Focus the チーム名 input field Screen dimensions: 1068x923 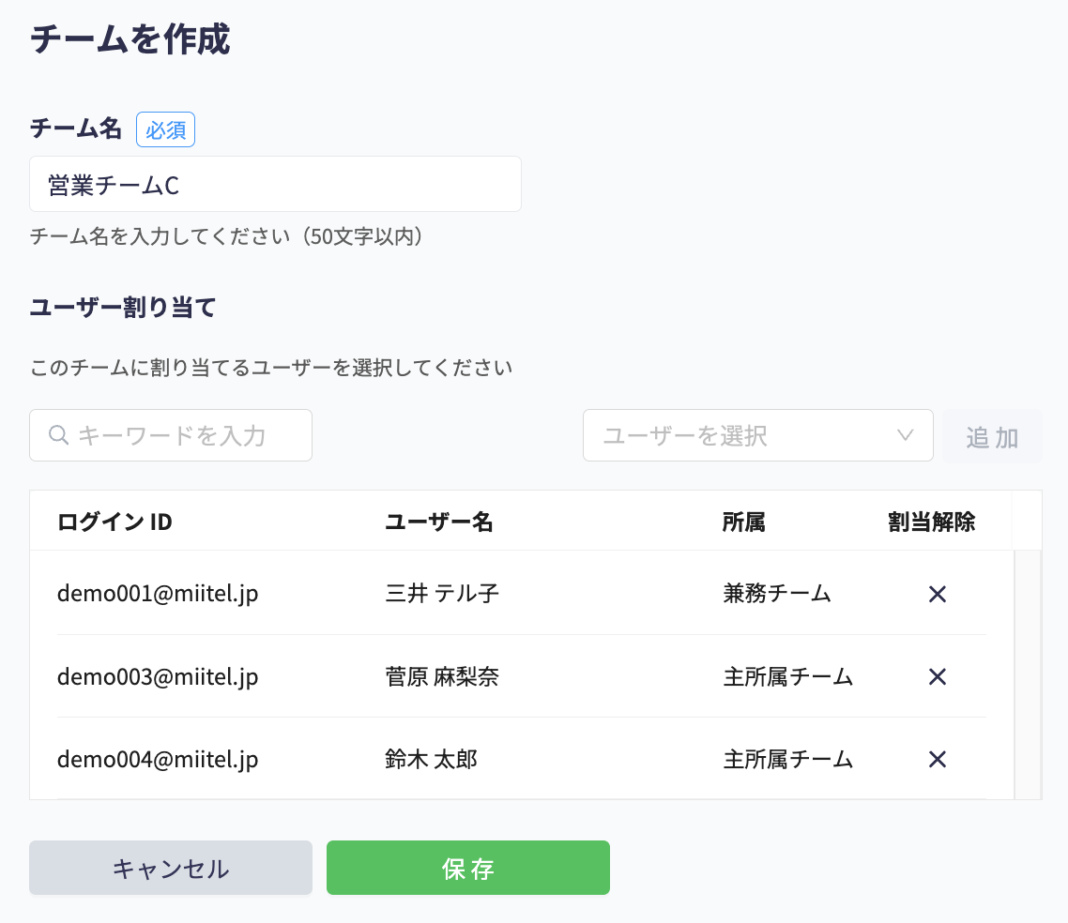[275, 184]
